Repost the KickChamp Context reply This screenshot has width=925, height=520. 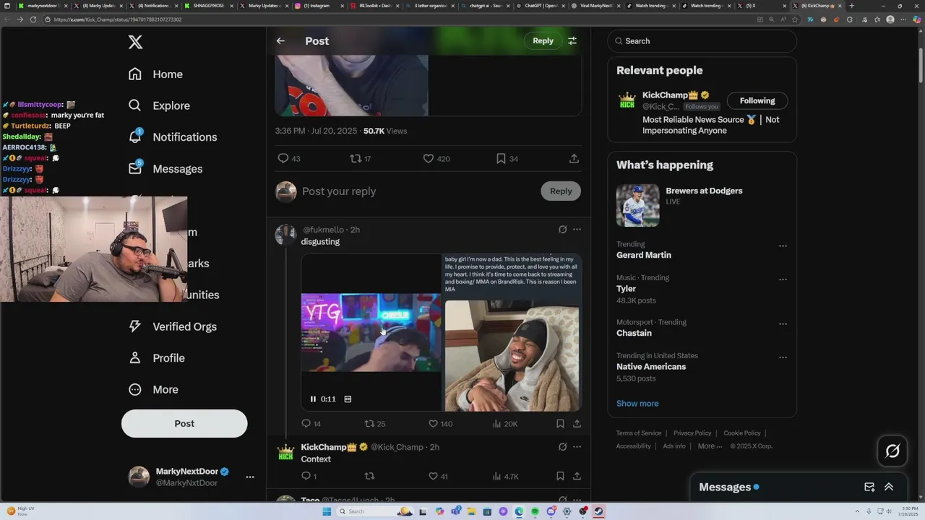369,476
